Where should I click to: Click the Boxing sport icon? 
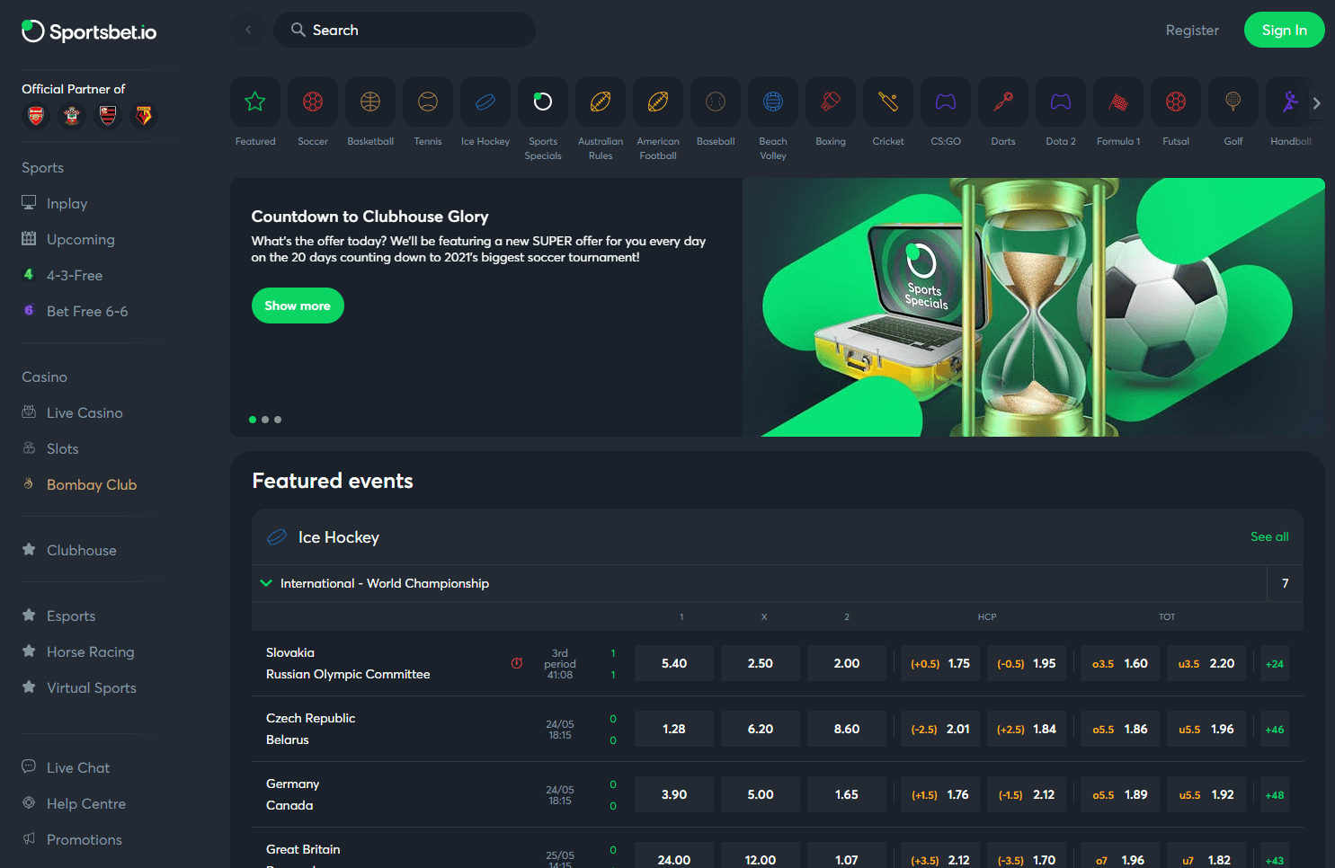(x=830, y=102)
